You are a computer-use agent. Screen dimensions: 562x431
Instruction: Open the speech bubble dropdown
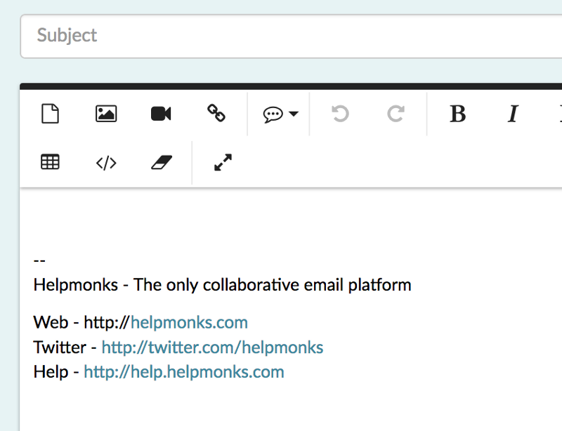(x=280, y=114)
